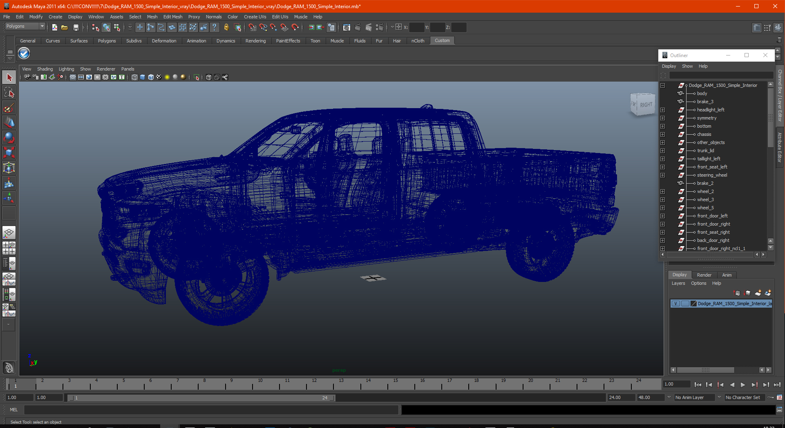The height and width of the screenshot is (428, 785).
Task: Toggle lock selection padlock icon
Action: 226,27
